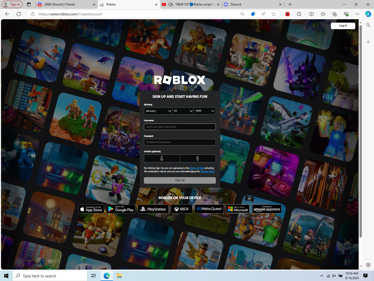The height and width of the screenshot is (281, 374).
Task: Go back to the previous page
Action: [7, 14]
